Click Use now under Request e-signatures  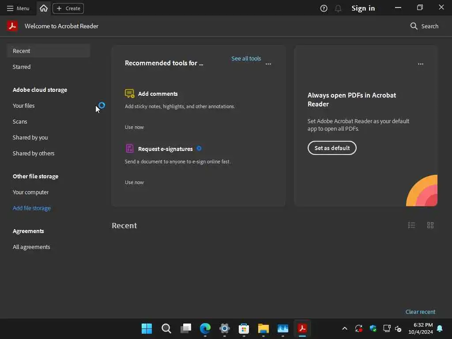134,182
